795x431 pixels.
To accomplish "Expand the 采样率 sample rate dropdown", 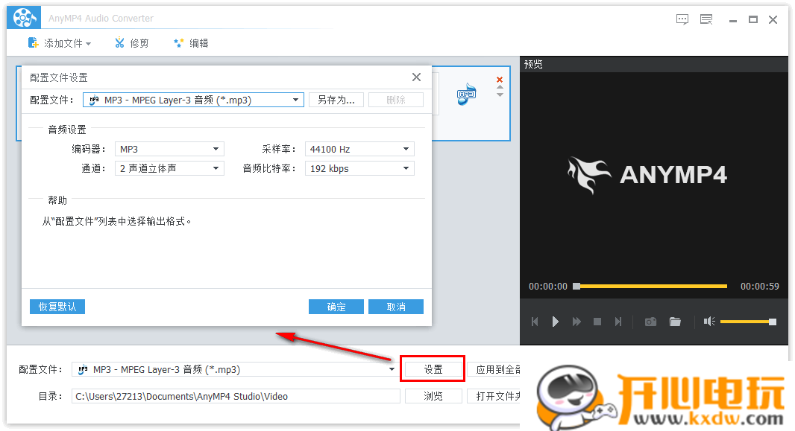I will [359, 150].
